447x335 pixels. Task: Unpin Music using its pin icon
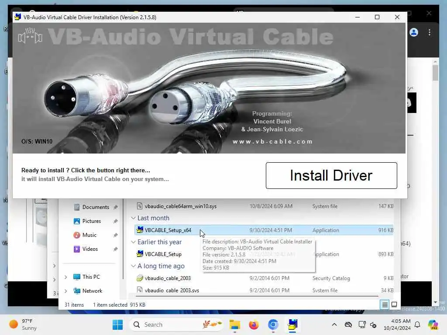(x=115, y=235)
